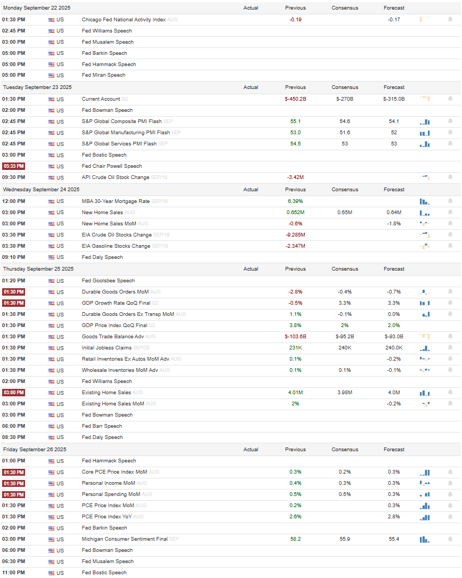Image resolution: width=462 pixels, height=578 pixels.
Task: Open Fed Williams Speech on Monday
Action: point(107,30)
